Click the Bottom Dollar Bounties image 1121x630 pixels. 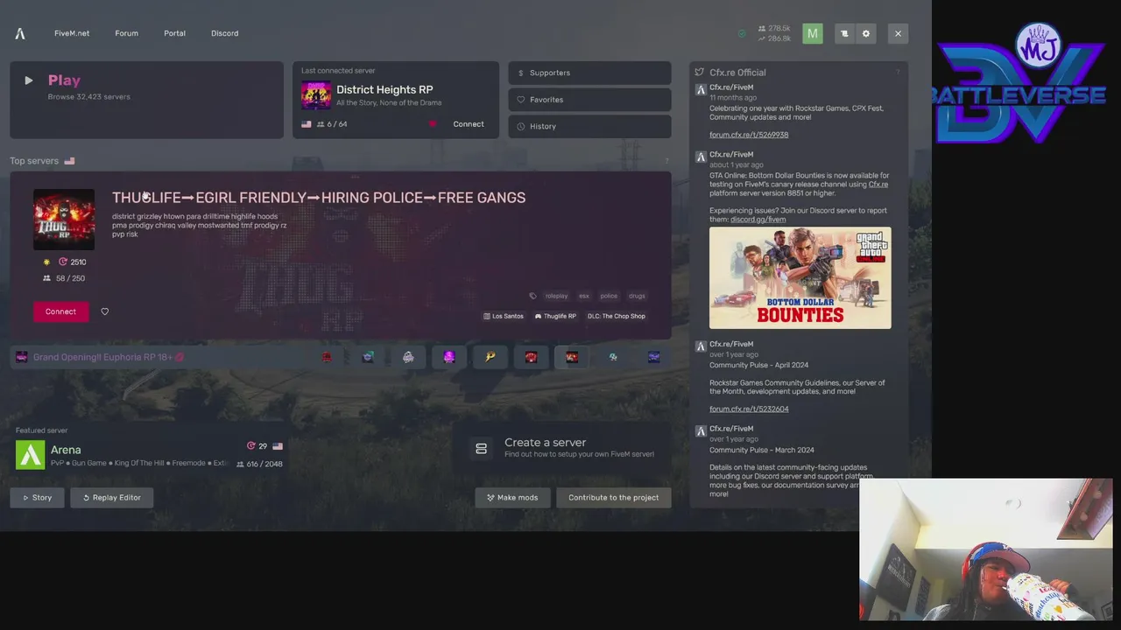coord(800,278)
